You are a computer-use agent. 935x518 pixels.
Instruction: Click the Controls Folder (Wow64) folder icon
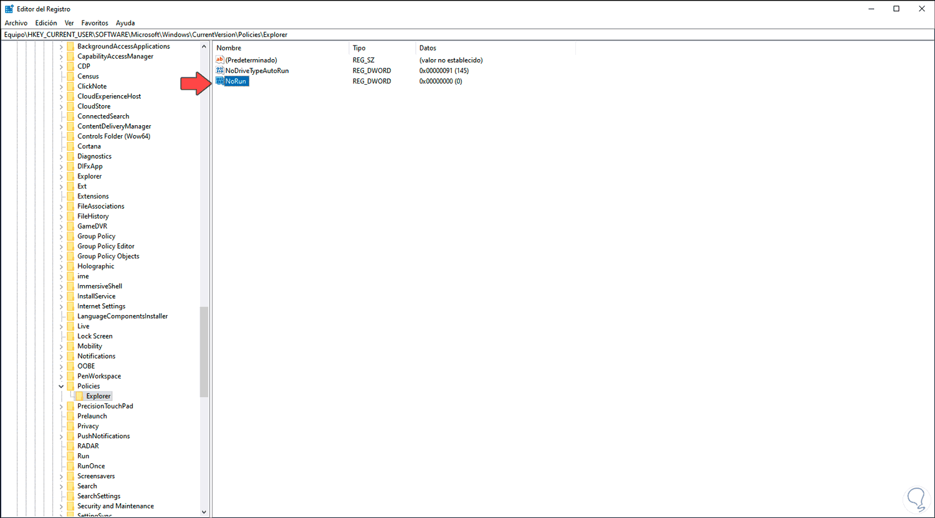(x=70, y=136)
